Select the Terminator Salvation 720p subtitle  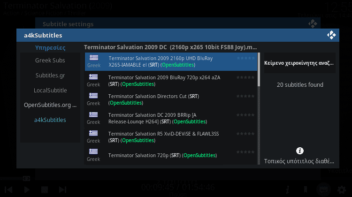tap(171, 155)
